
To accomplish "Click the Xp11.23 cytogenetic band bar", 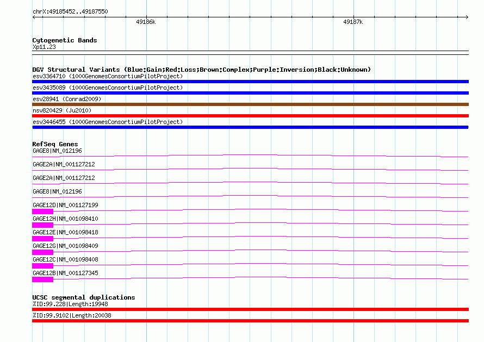I will click(x=250, y=53).
